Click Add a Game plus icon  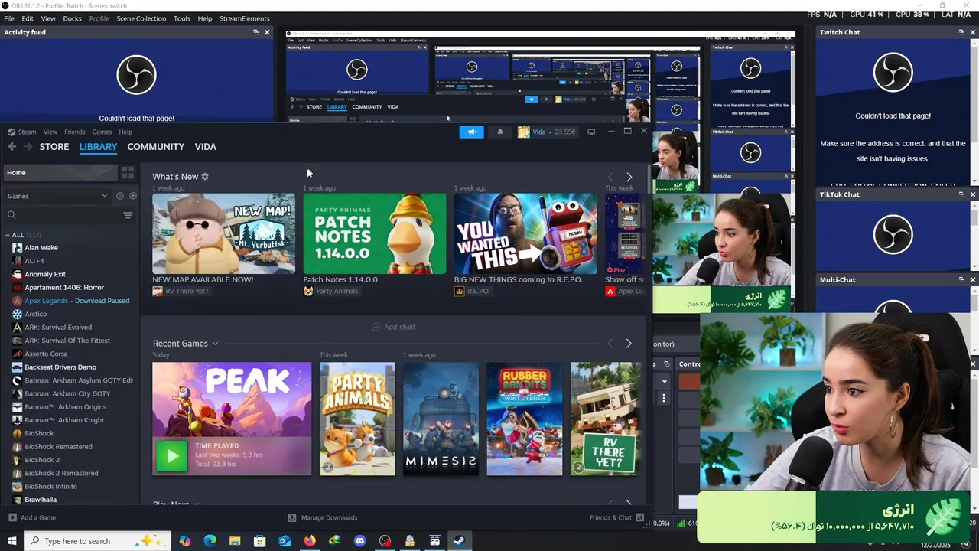(x=12, y=517)
